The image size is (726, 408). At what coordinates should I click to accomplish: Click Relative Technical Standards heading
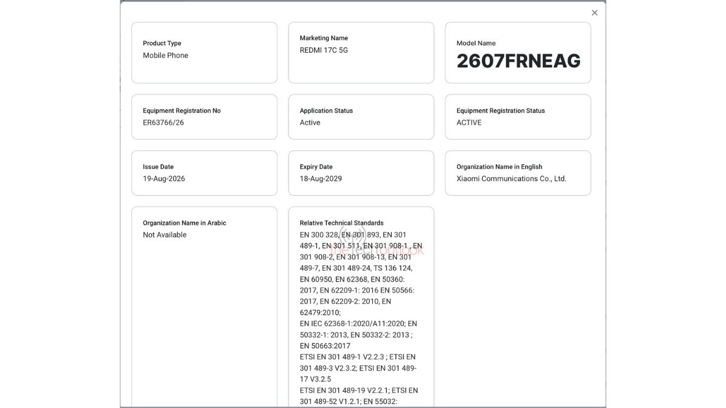tap(341, 223)
